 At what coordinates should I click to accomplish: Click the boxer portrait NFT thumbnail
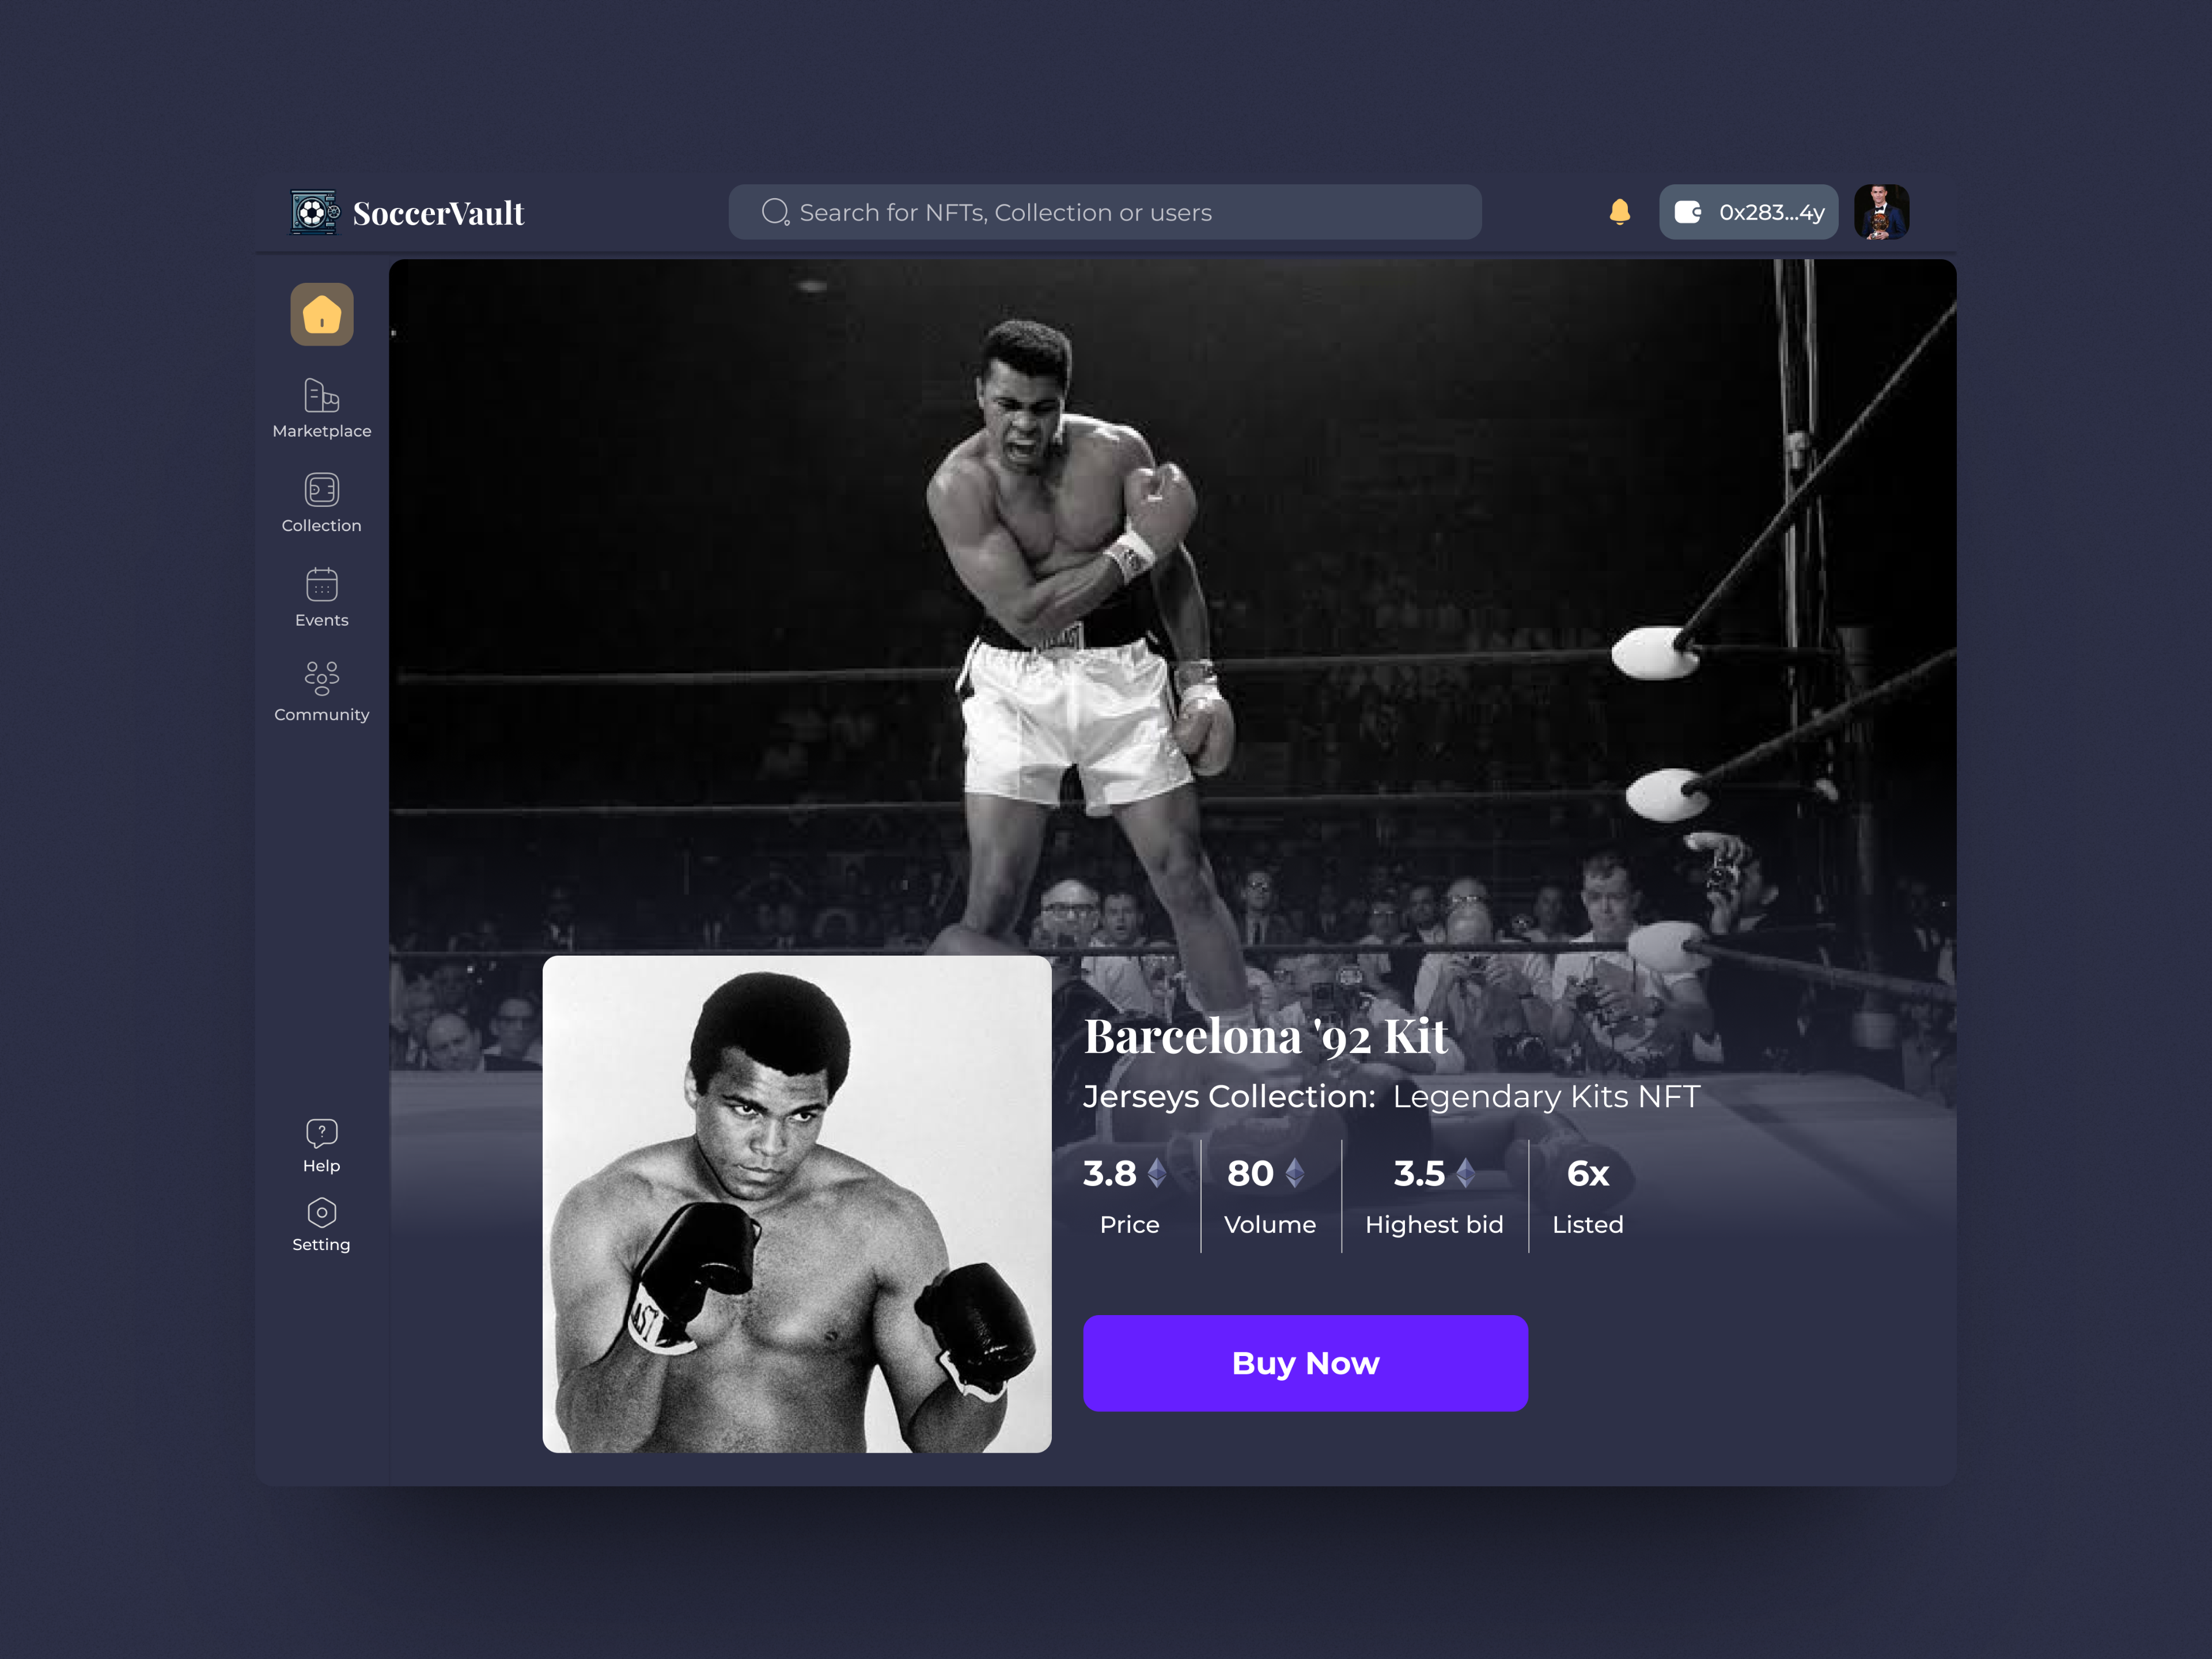point(796,1204)
